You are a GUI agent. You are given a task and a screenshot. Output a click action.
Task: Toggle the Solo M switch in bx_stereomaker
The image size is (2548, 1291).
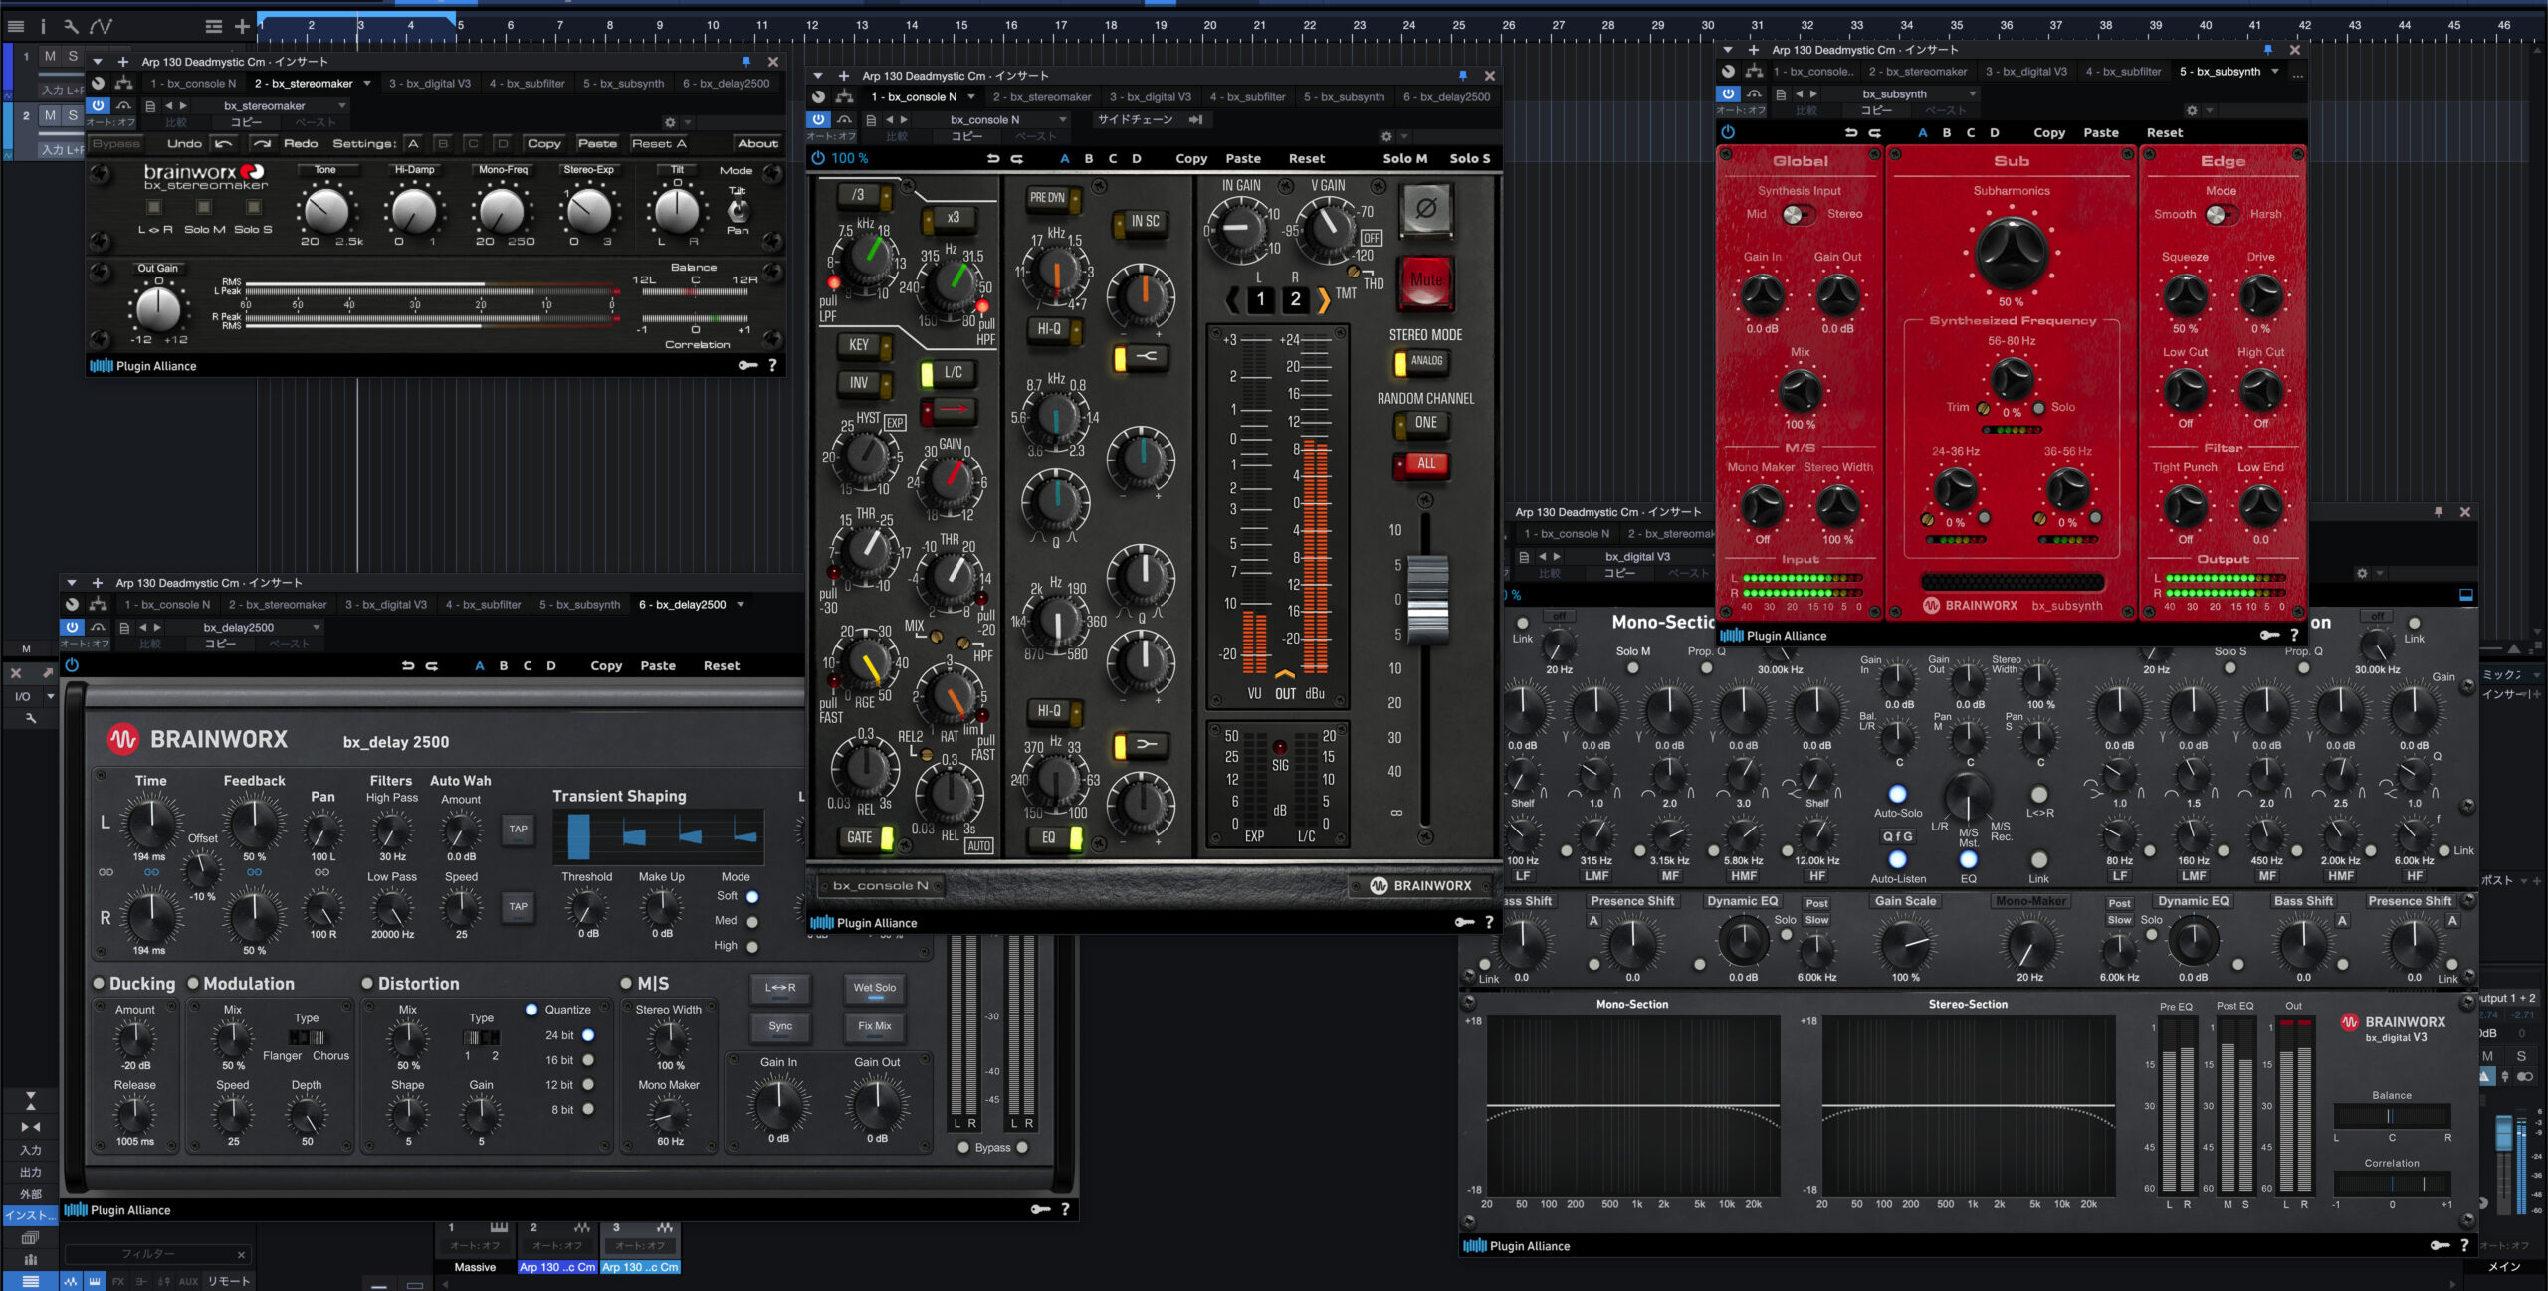click(x=204, y=207)
